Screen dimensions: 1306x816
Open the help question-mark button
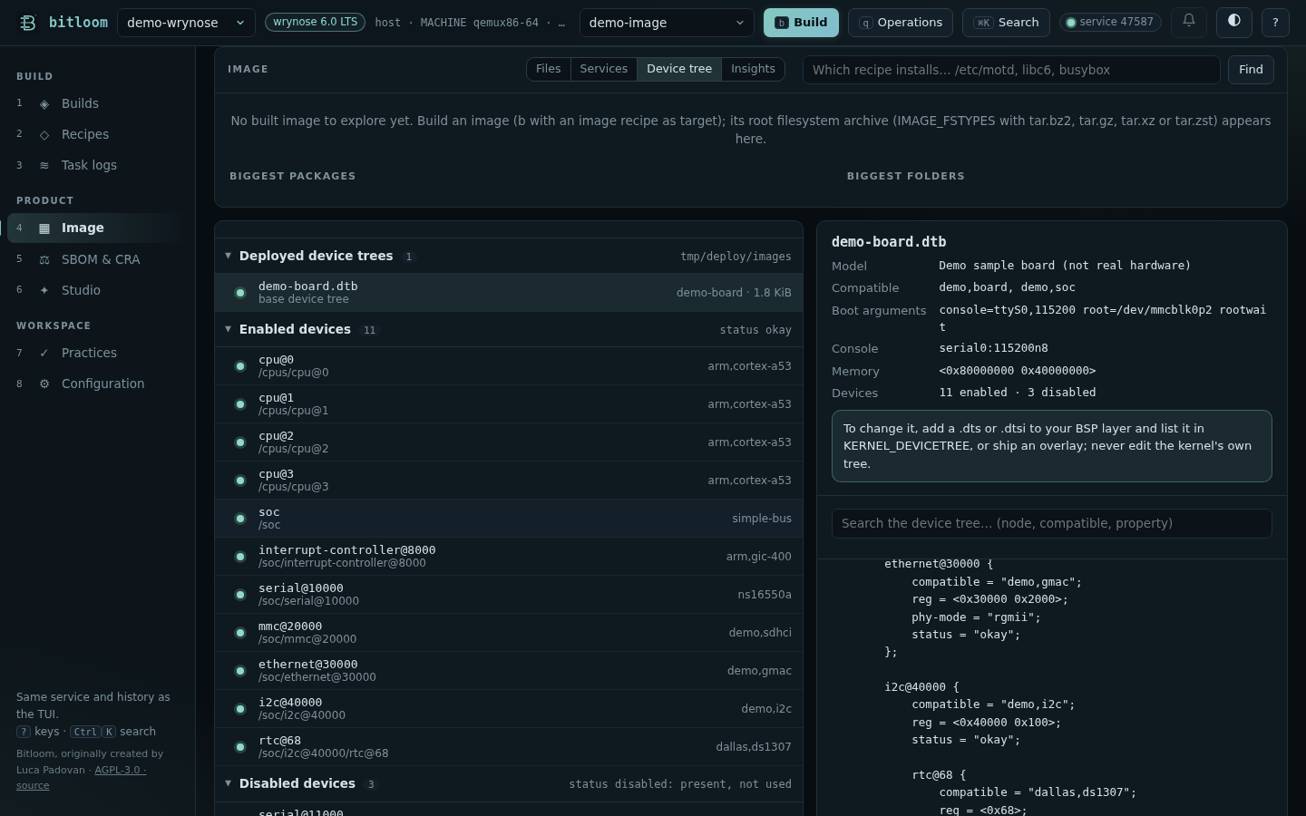(x=1275, y=22)
